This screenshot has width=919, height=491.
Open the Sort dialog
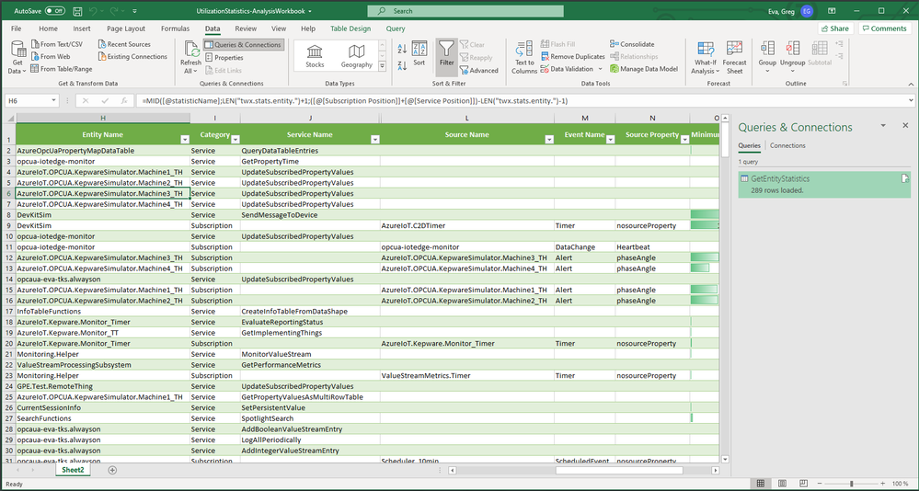point(419,54)
